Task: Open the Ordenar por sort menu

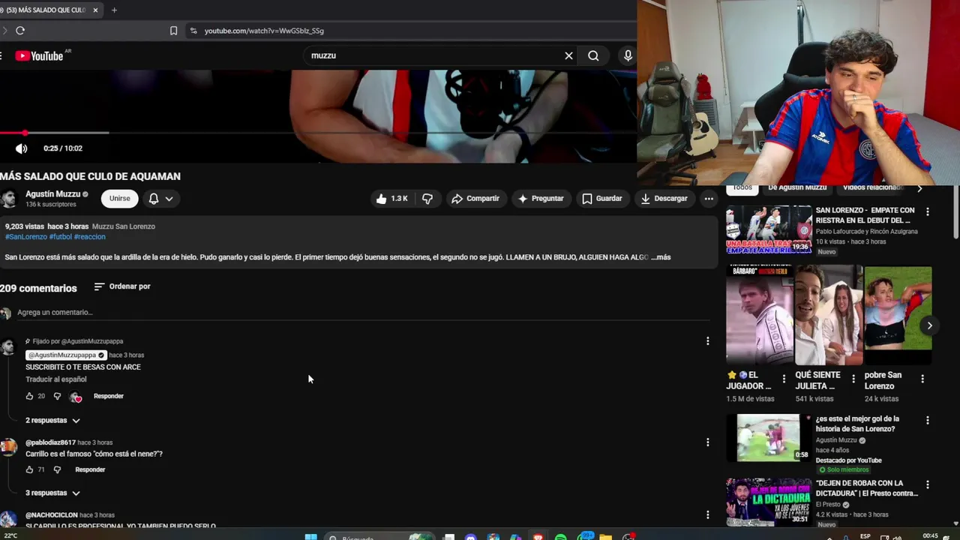Action: tap(122, 286)
